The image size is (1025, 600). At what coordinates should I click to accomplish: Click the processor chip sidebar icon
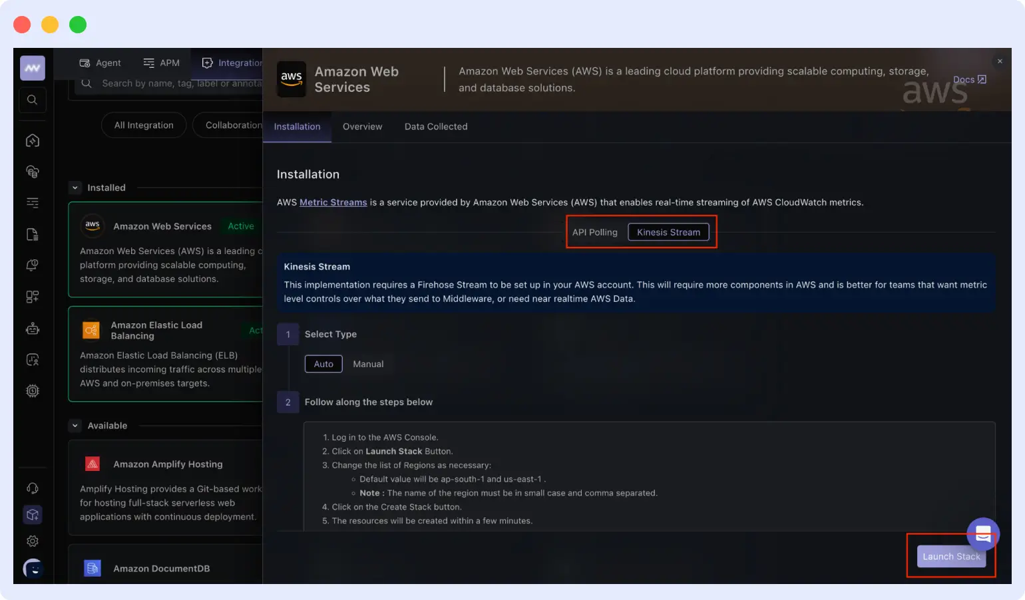coord(33,391)
